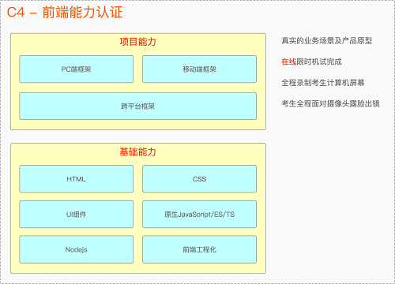The image size is (395, 284).
Task: Click the 考生全程面对摄像头露脸出镜 text line
Action: click(330, 103)
